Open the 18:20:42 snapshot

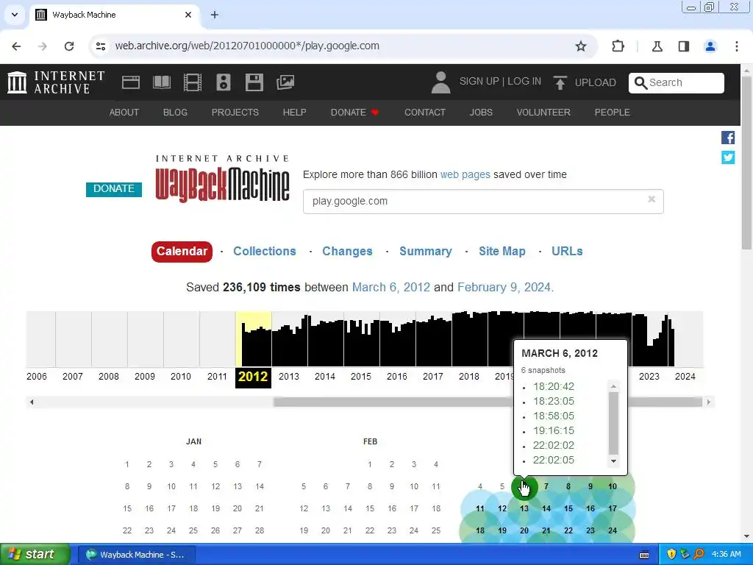point(553,387)
